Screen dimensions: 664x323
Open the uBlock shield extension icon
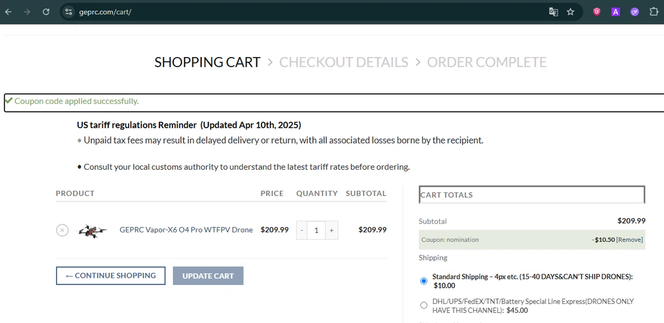coord(597,12)
